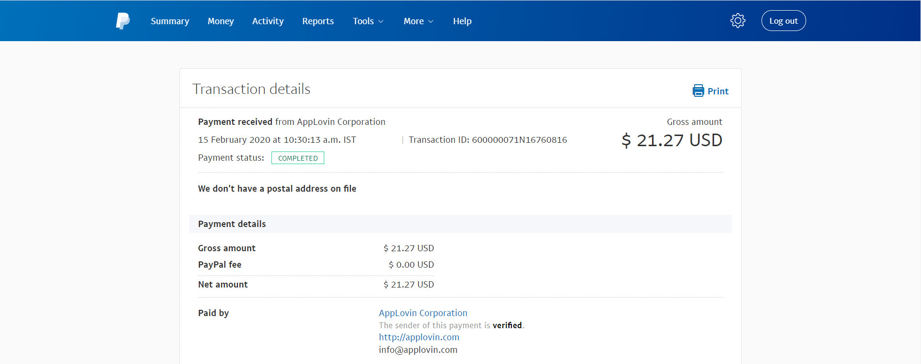Click the Transaction details heading
The height and width of the screenshot is (364, 921).
coord(251,89)
